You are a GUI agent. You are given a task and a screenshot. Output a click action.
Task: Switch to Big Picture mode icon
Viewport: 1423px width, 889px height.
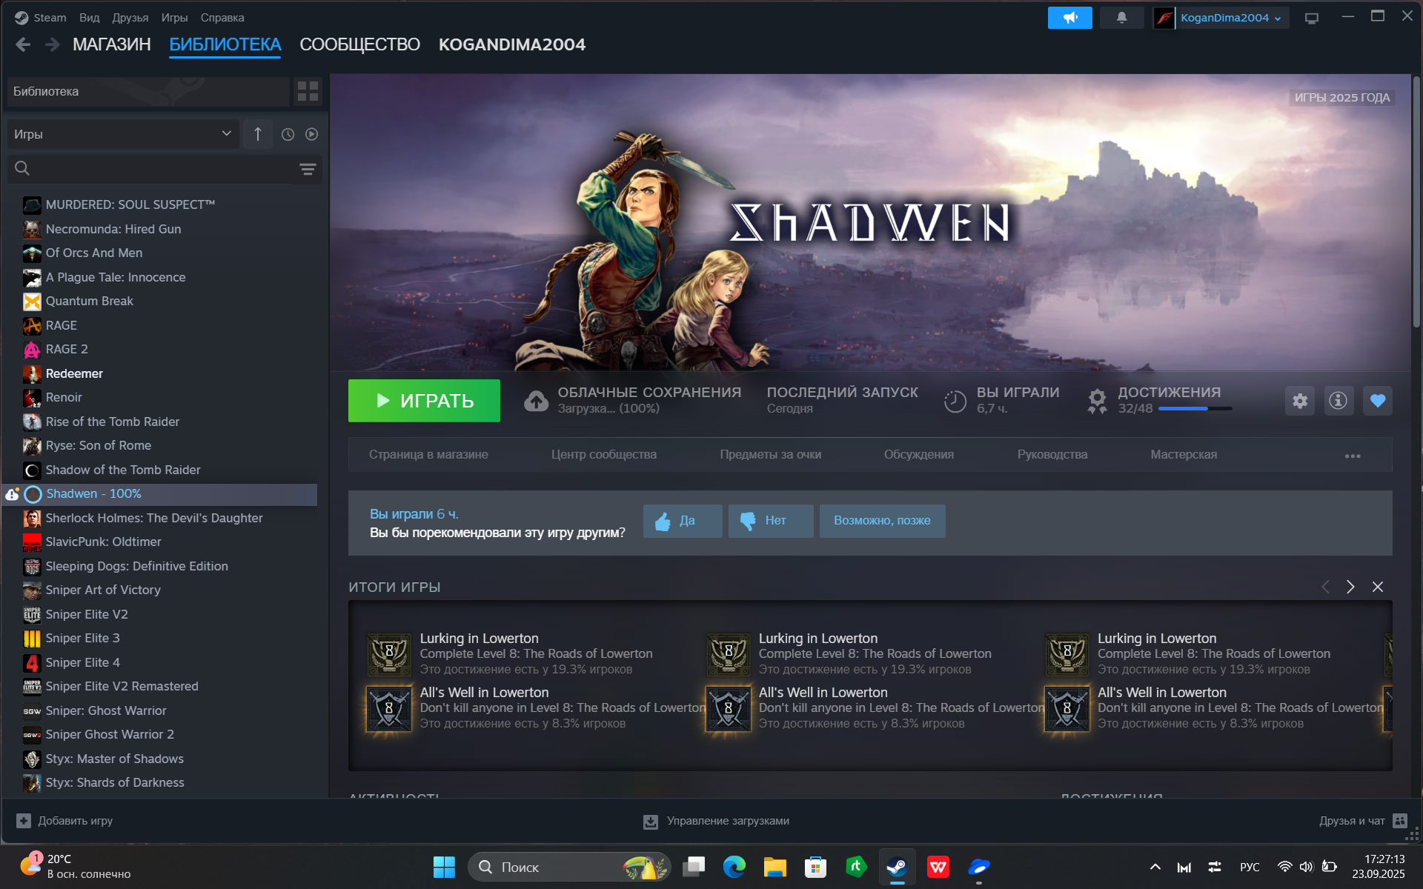click(1312, 18)
